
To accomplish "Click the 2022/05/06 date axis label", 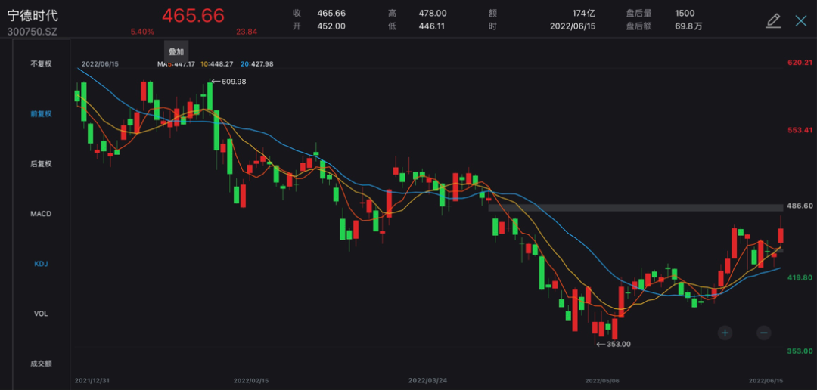I will pos(602,381).
